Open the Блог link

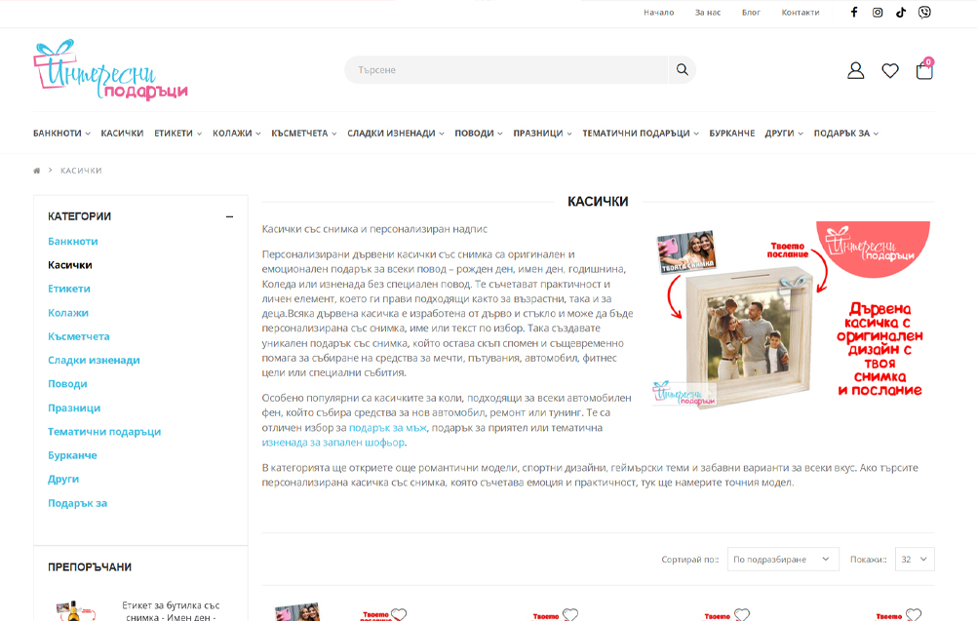[x=751, y=13]
